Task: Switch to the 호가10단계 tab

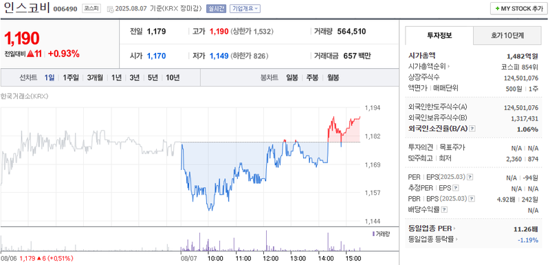Action: 507,35
